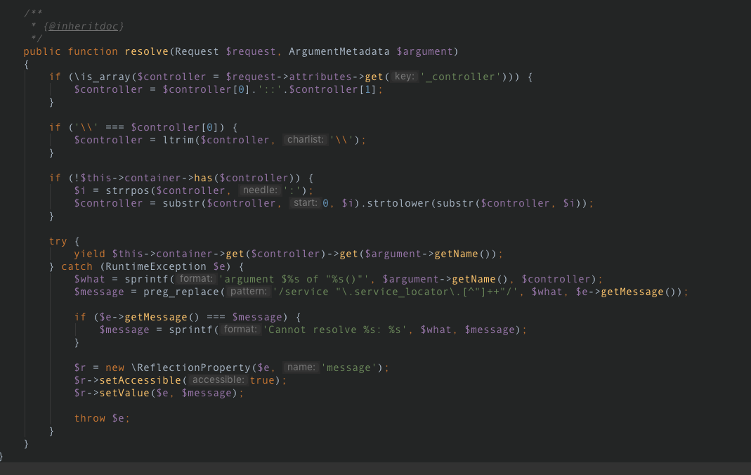This screenshot has height=475, width=751.
Task: Click the 'ltrim' function call
Action: point(178,141)
